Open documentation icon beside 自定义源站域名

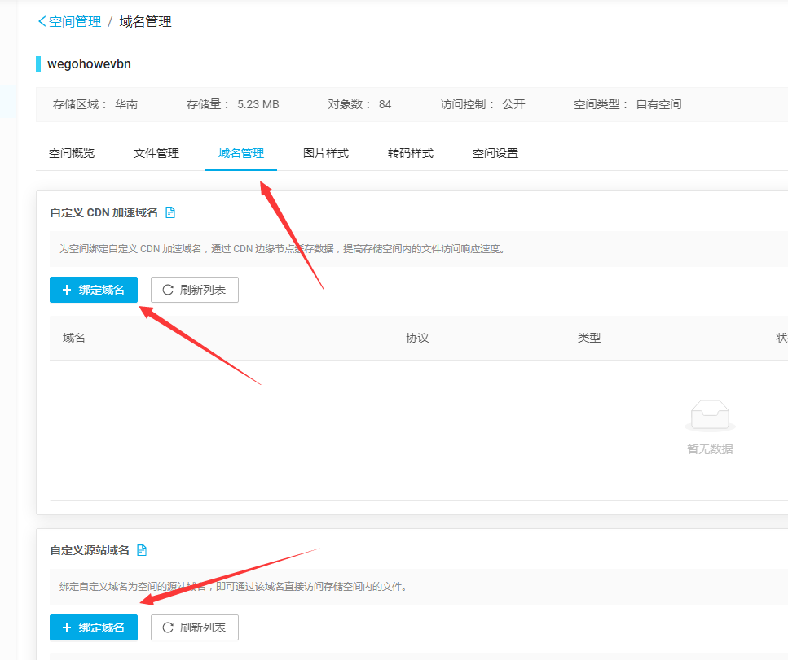click(142, 550)
